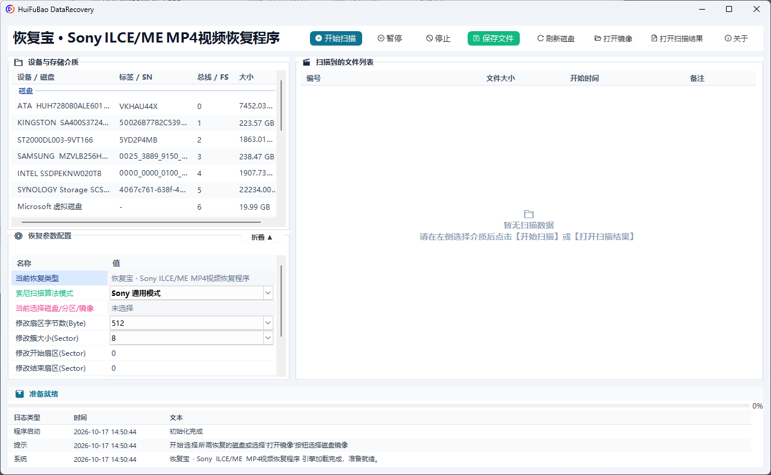Click the HuiFuBao app icon in title bar
Screen dimensions: 771x475
tap(10, 9)
